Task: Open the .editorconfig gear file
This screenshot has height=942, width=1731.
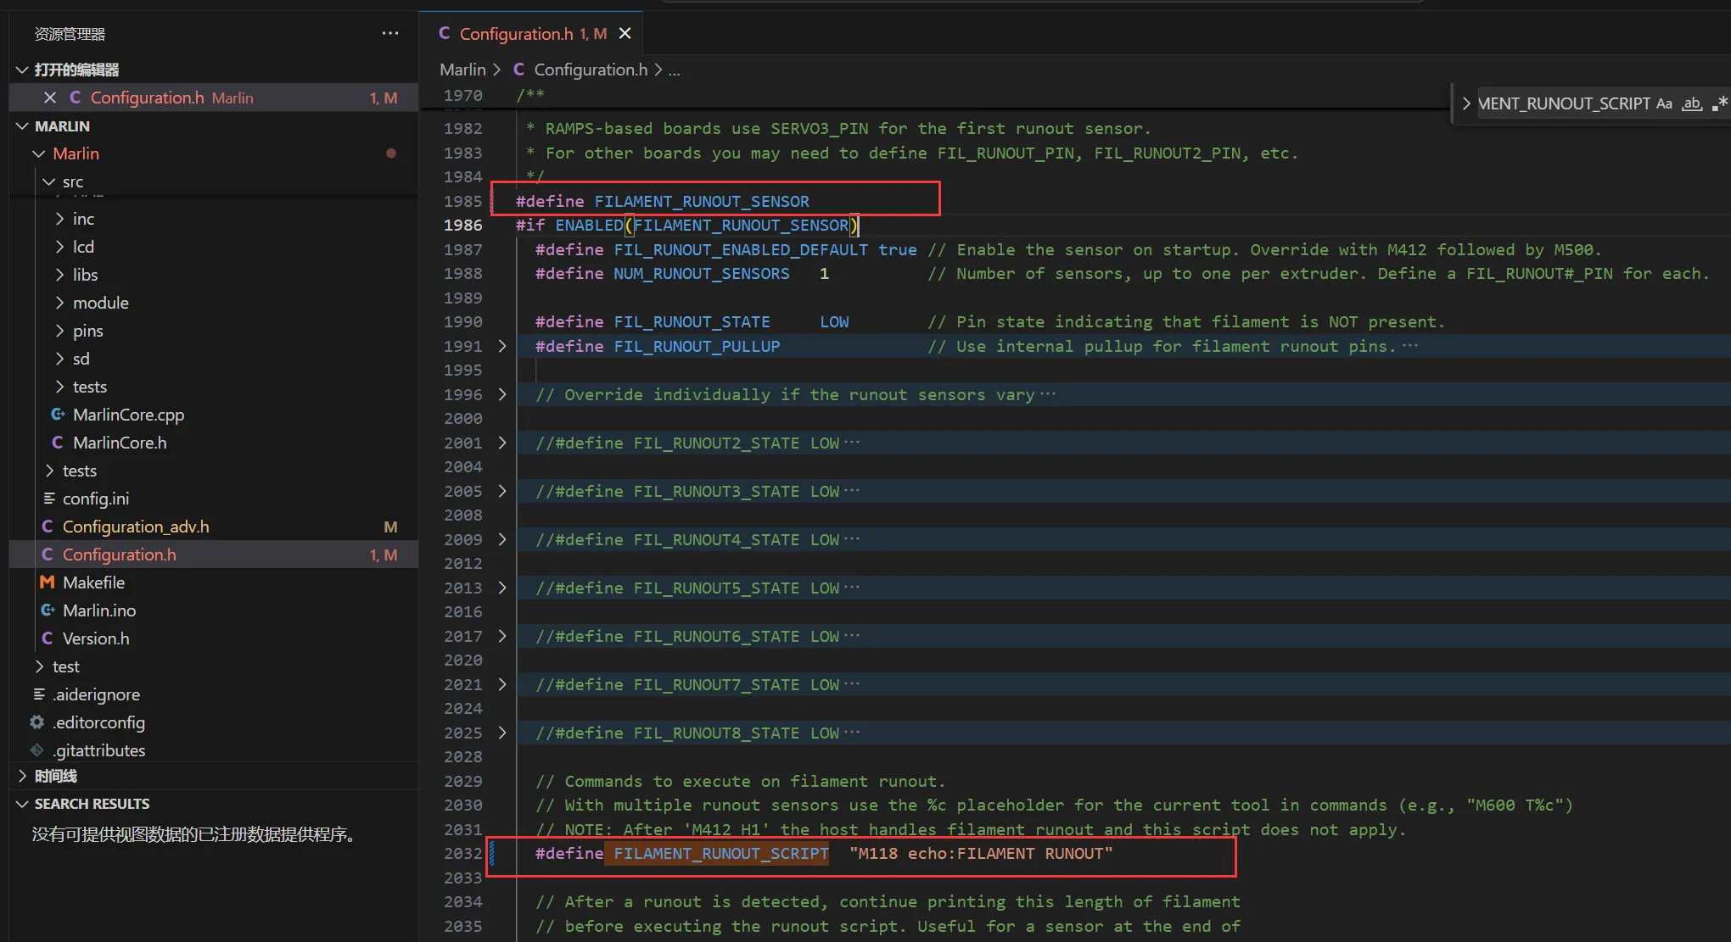Action: [98, 722]
